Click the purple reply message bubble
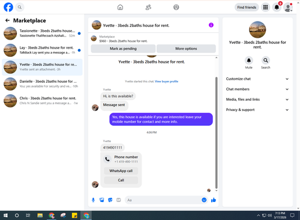This screenshot has height=220, width=300. (x=161, y=119)
